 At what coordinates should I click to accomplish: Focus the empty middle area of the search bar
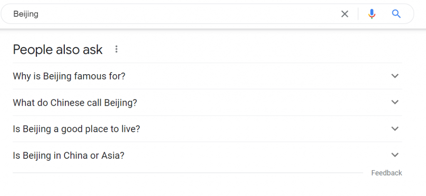(x=190, y=14)
